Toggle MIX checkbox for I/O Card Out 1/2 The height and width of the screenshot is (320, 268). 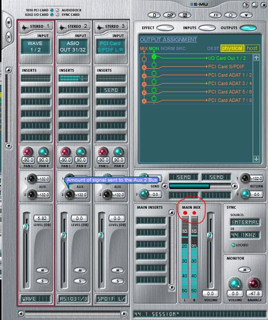tap(144, 59)
